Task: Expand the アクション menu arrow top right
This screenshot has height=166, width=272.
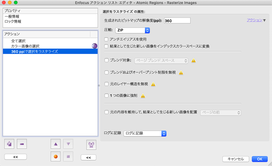Action: click(x=264, y=20)
